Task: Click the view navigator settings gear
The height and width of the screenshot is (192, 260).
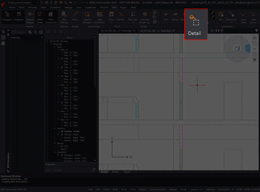Action: coord(255,60)
